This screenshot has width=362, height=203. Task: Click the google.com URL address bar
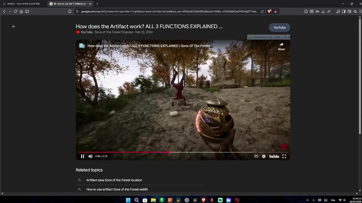coord(169,12)
